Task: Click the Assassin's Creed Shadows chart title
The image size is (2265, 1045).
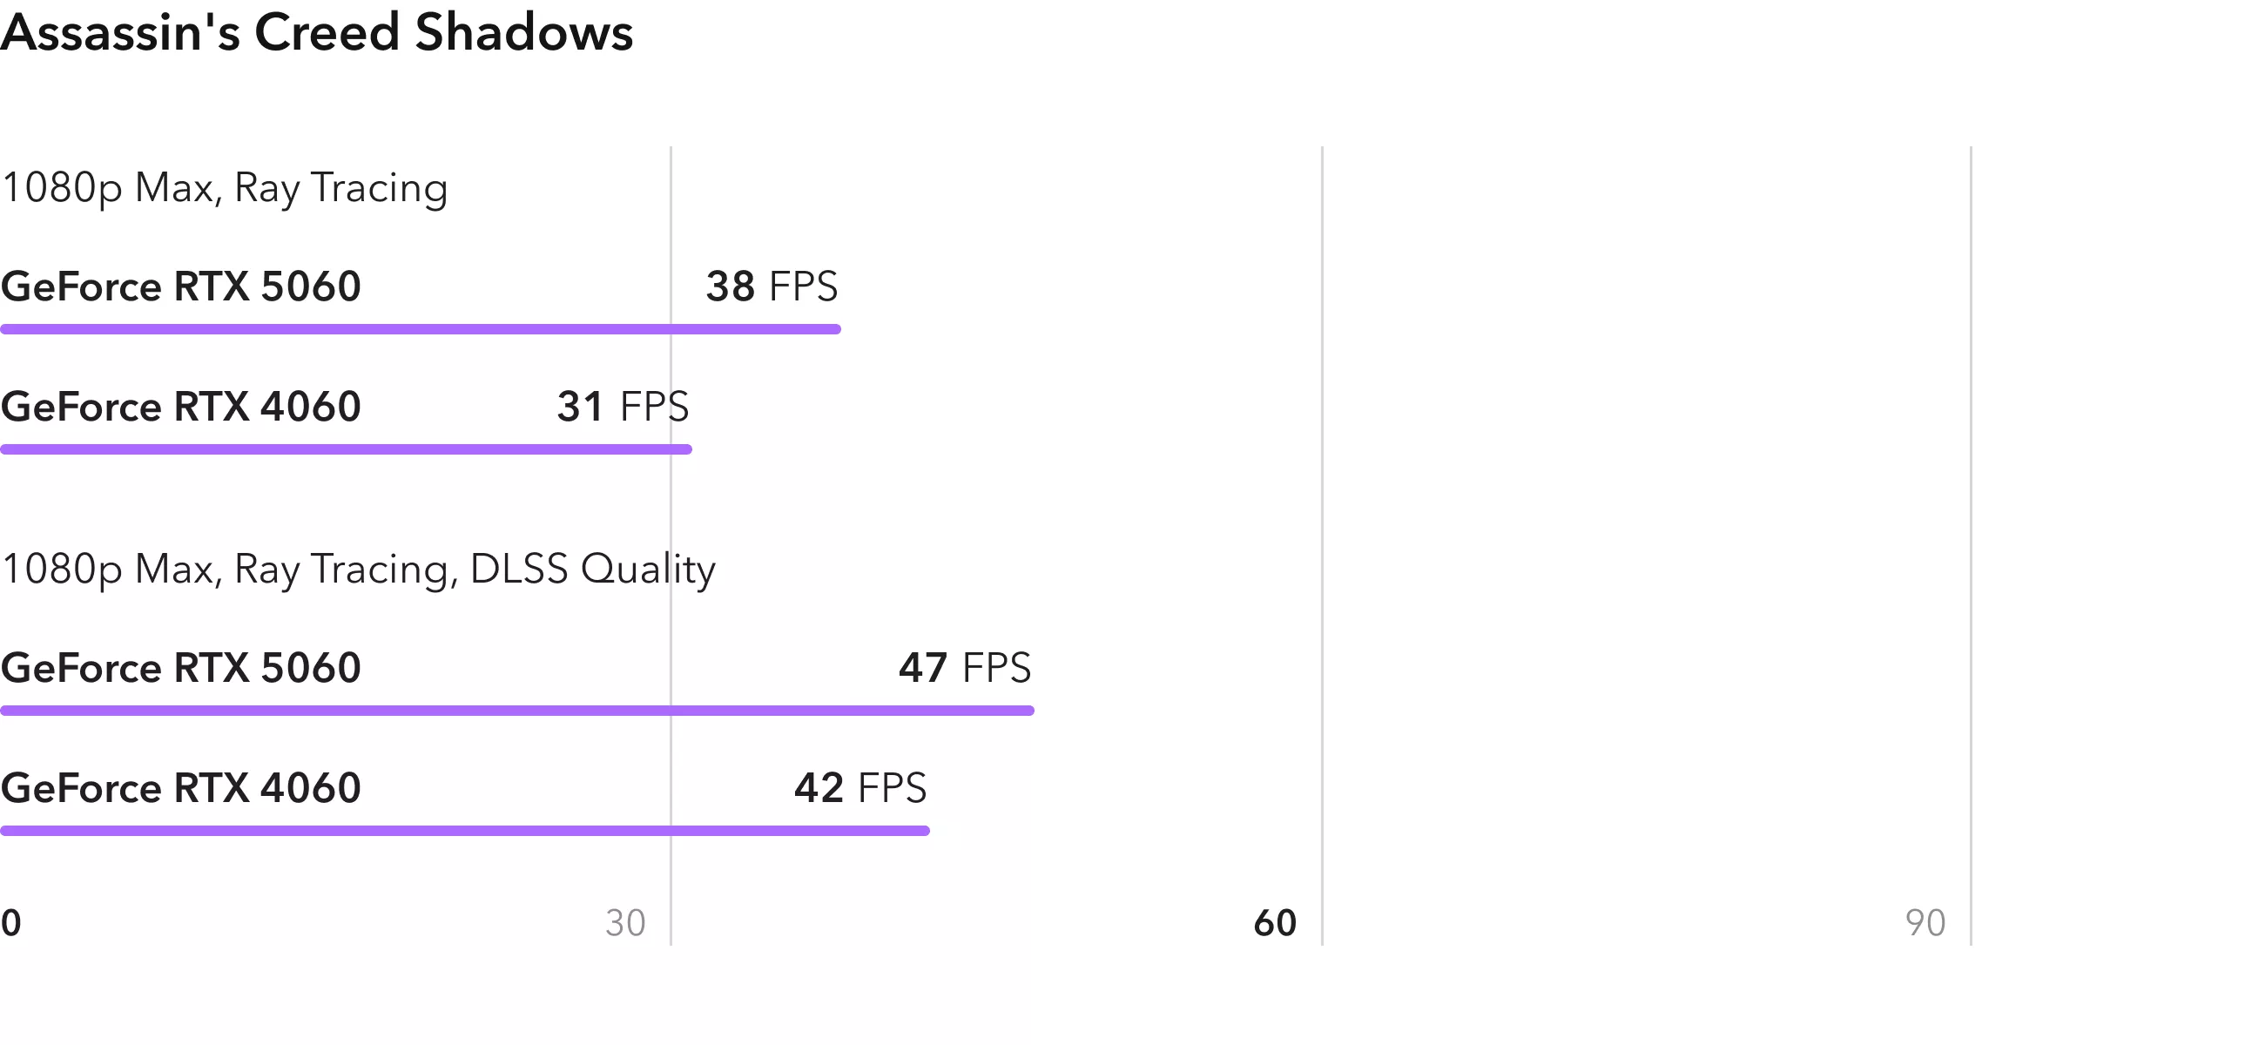Action: 316,33
